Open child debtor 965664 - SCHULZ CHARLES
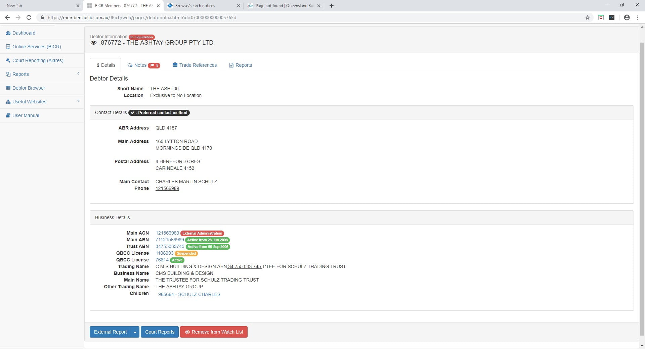 pos(189,294)
